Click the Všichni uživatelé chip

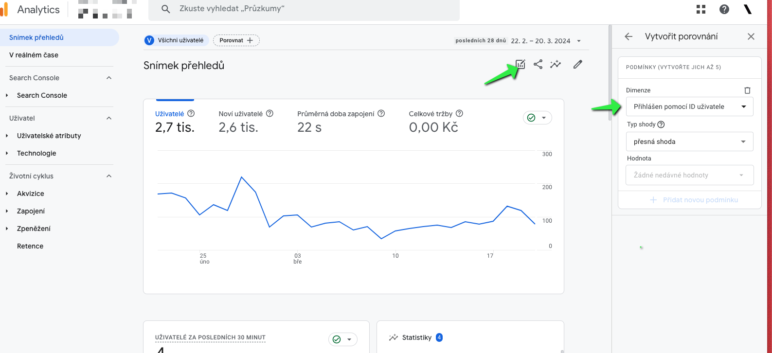coord(176,40)
